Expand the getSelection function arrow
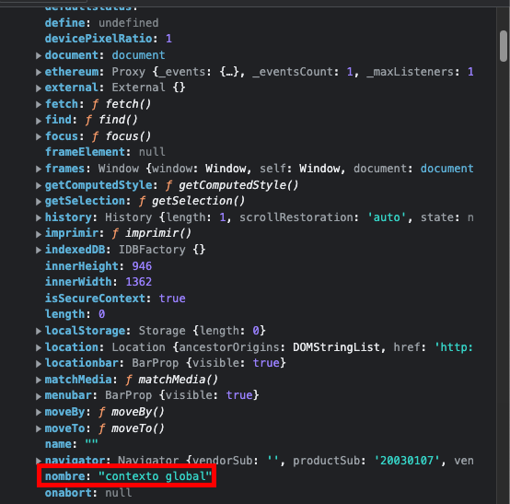The height and width of the screenshot is (504, 510). click(x=39, y=202)
